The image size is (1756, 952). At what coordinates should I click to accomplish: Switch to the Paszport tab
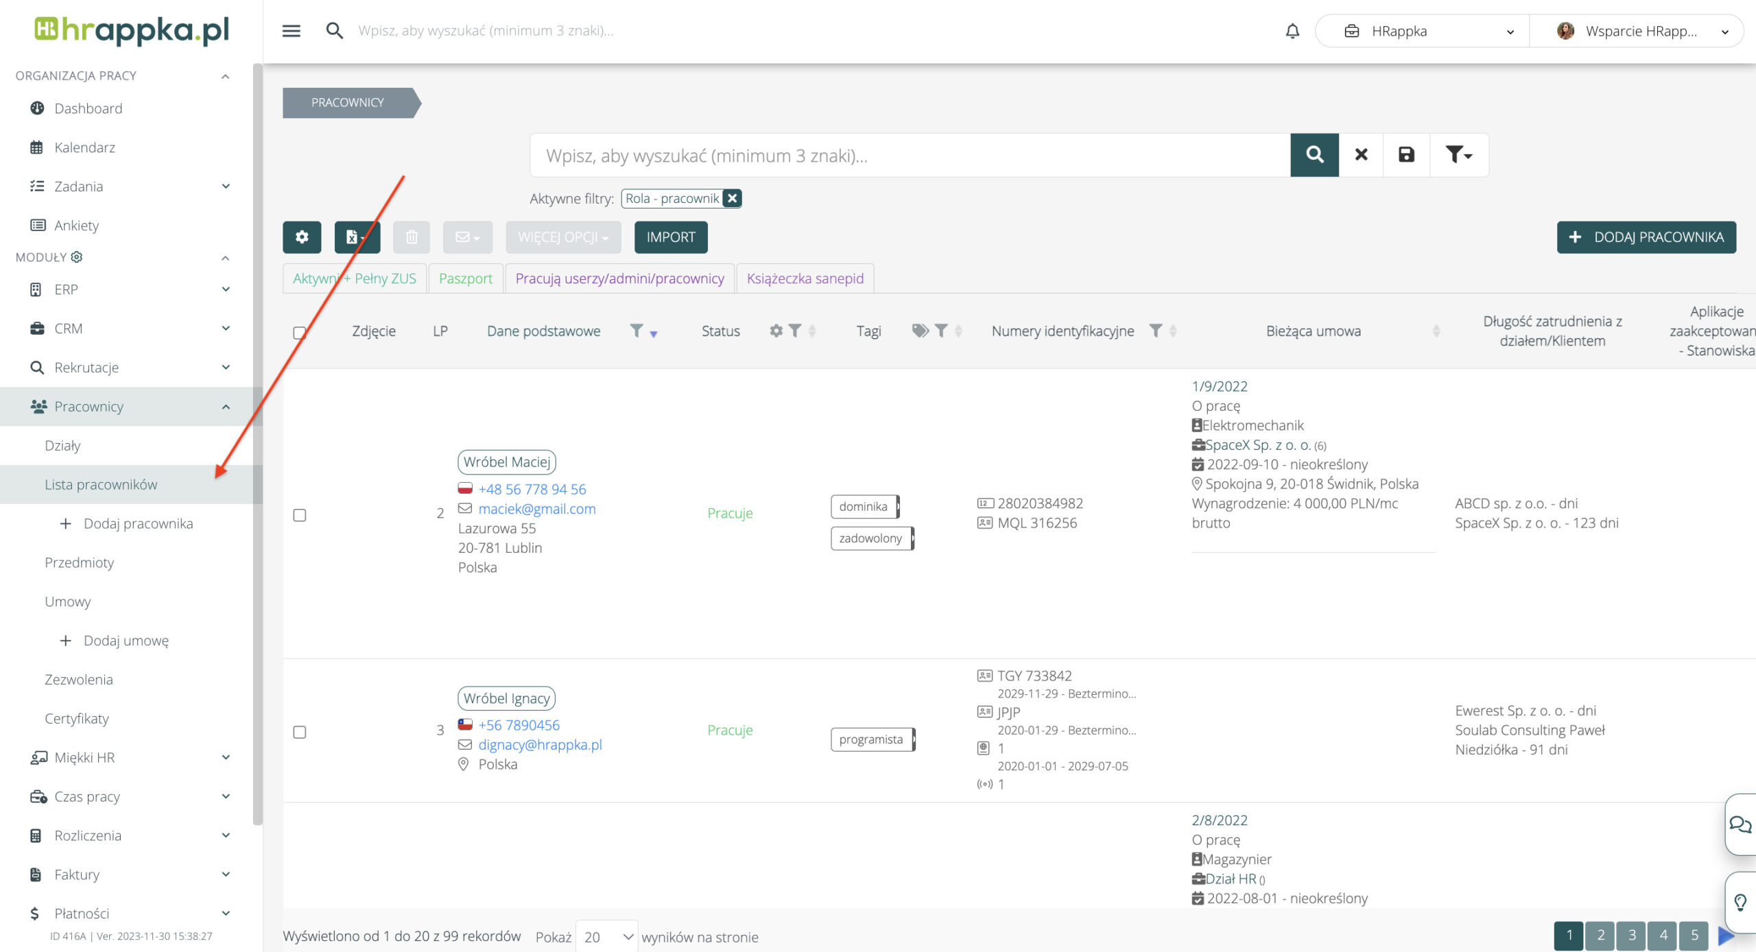click(x=466, y=278)
